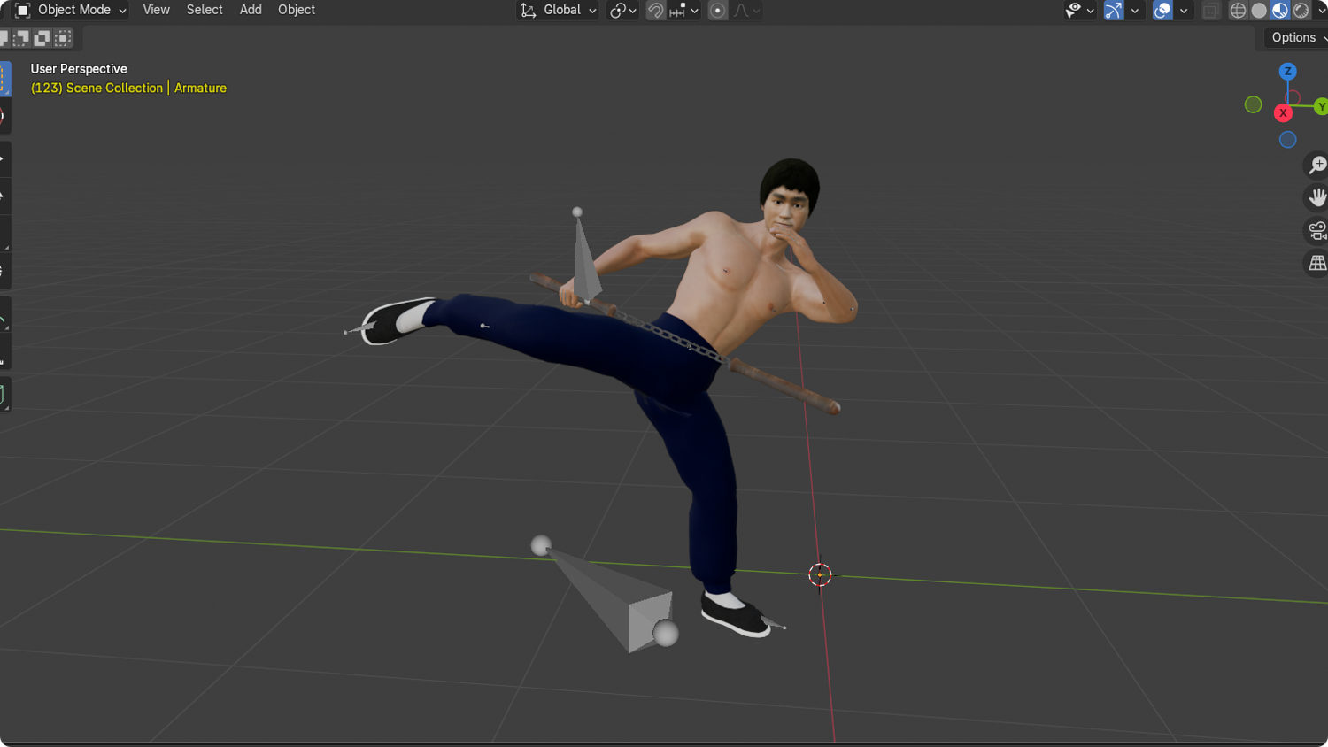Viewport: 1328px width, 747px height.
Task: Open the proportional editing falloff dropdown
Action: [x=747, y=11]
